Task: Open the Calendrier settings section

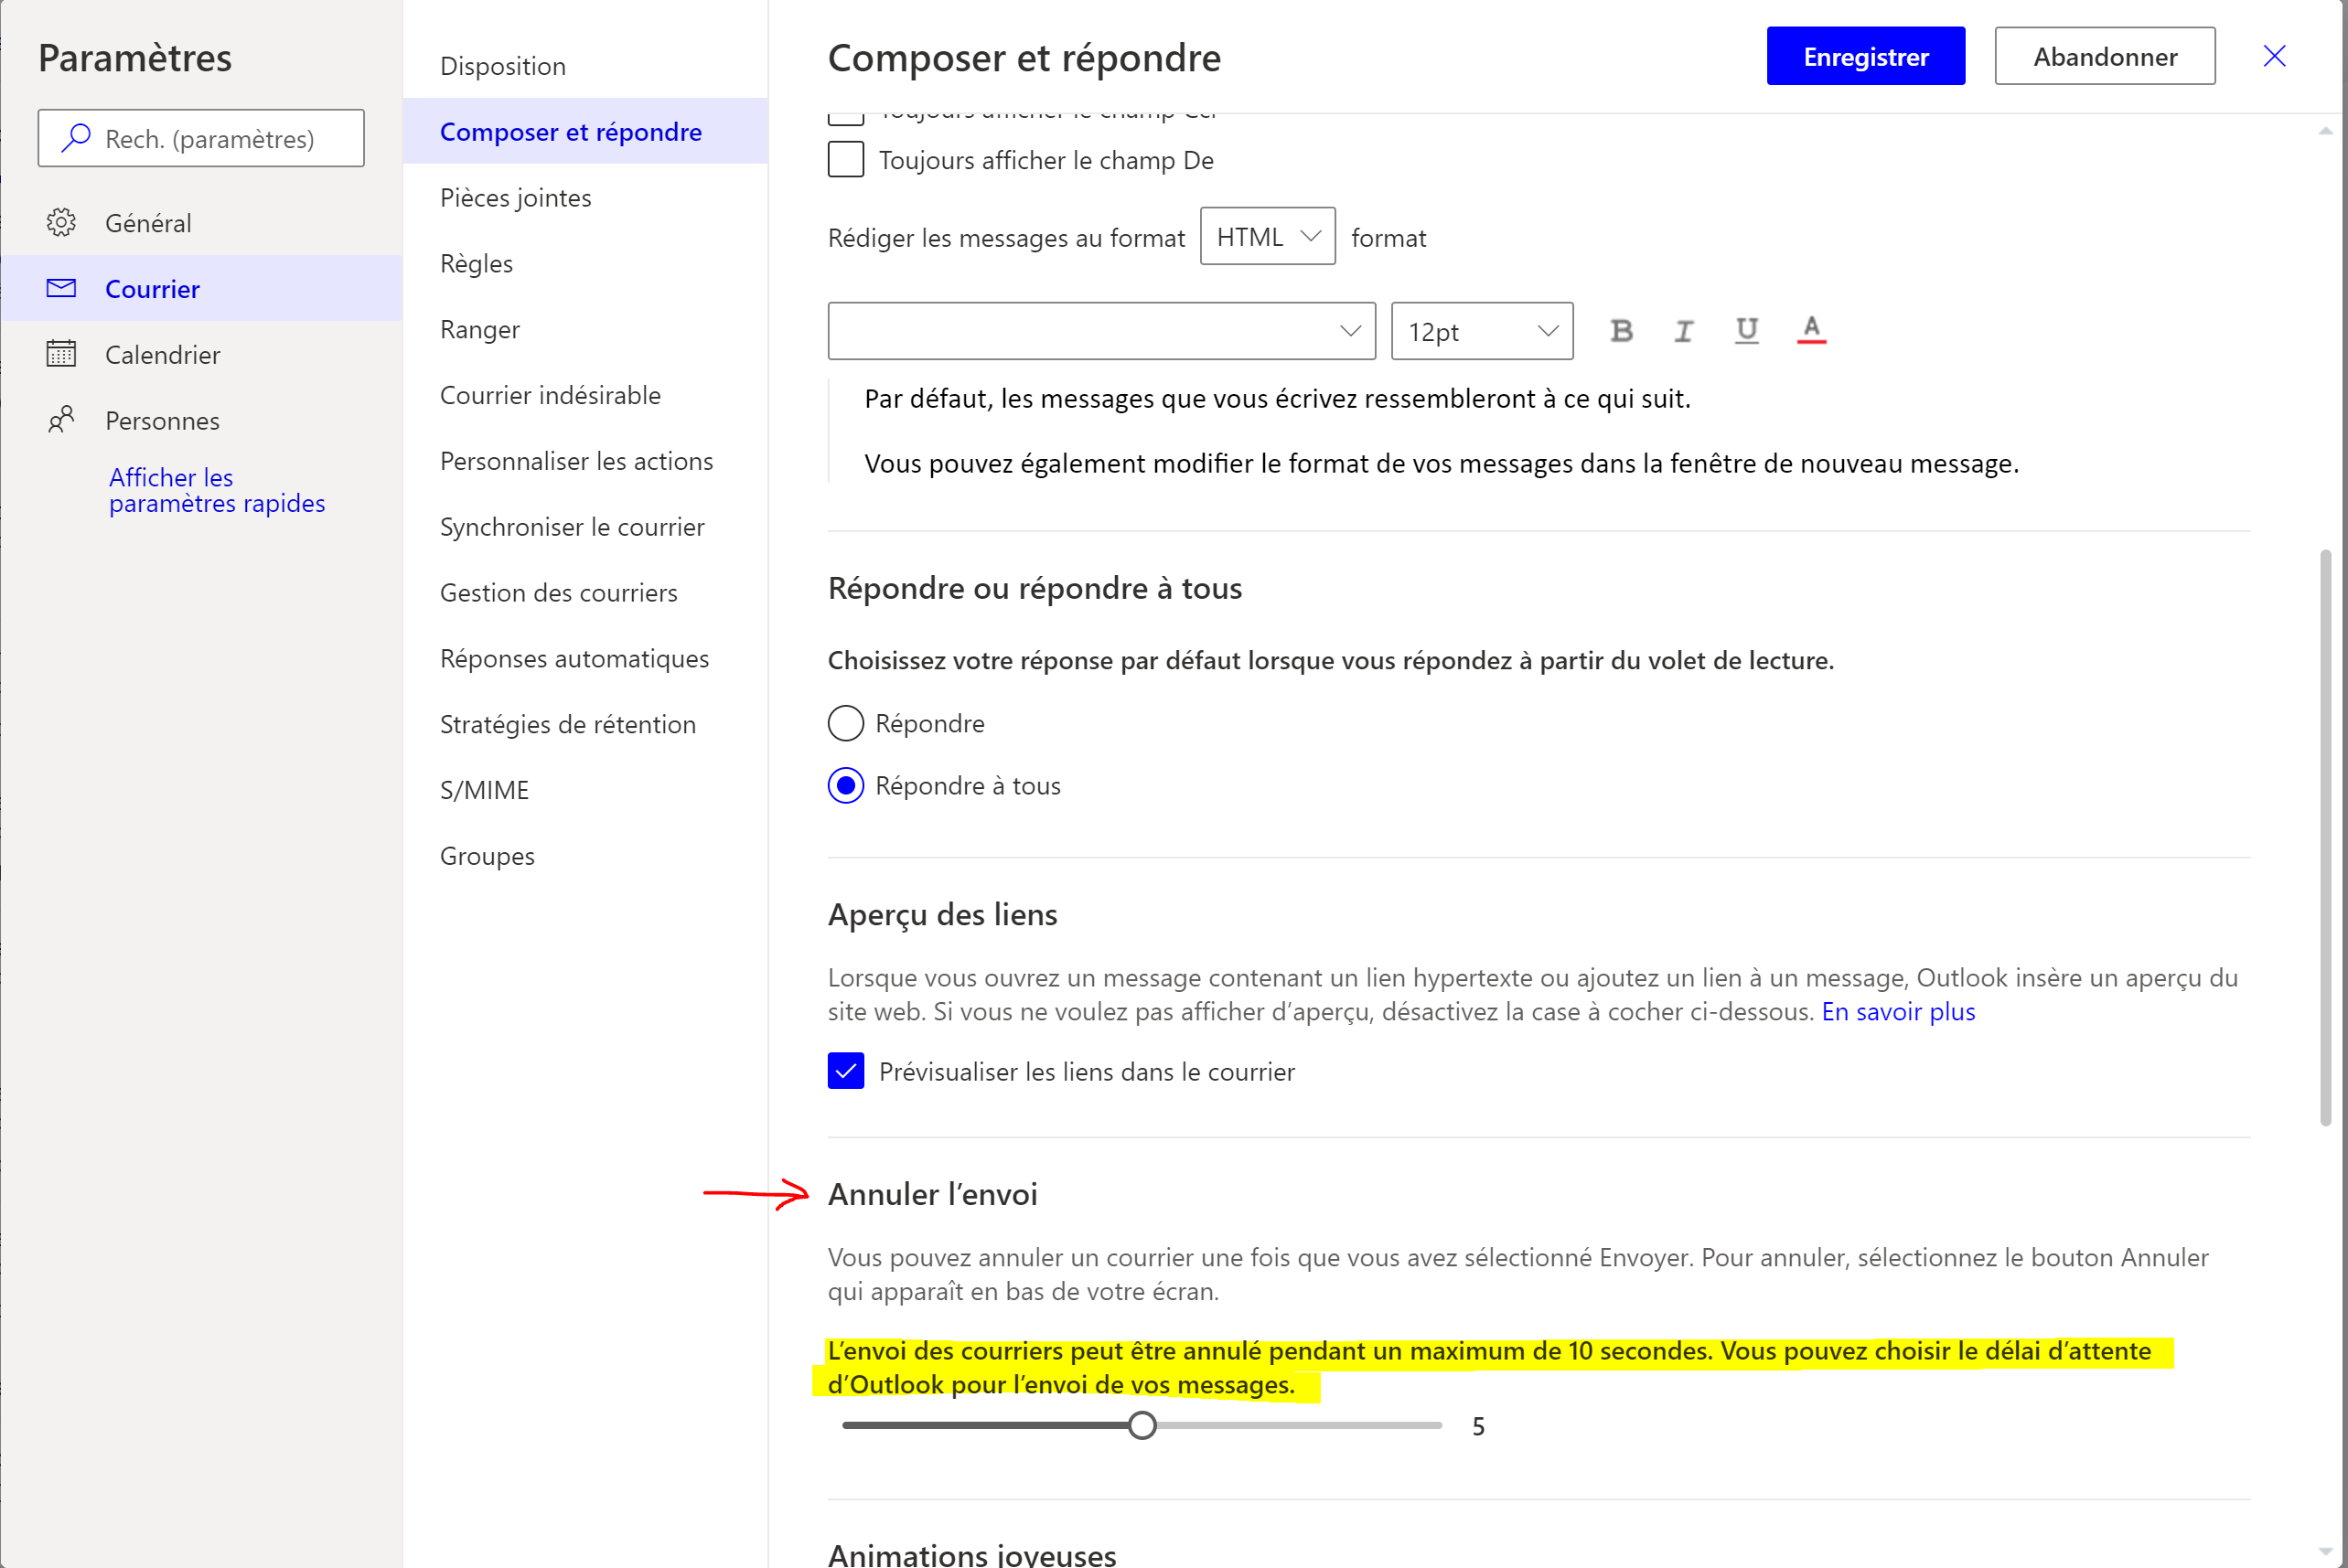Action: tap(162, 354)
